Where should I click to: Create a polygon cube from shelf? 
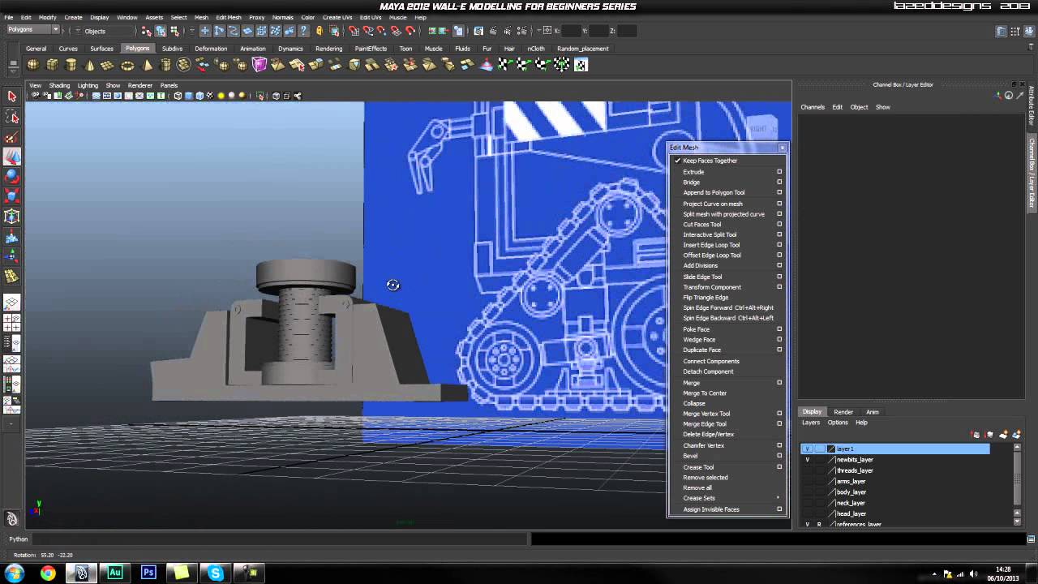(52, 65)
